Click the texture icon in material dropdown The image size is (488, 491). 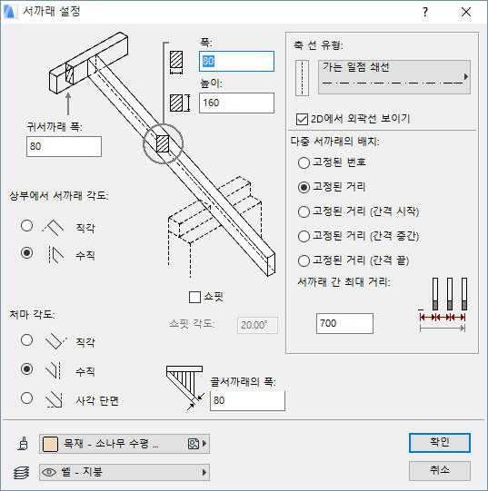[x=194, y=444]
